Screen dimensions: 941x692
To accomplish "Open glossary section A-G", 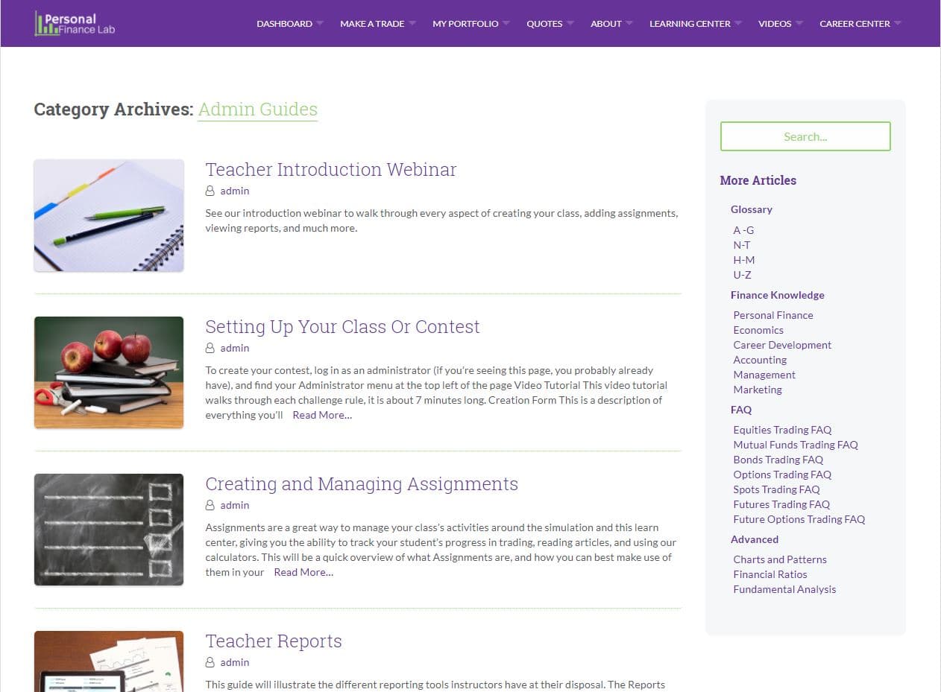I will [x=743, y=230].
